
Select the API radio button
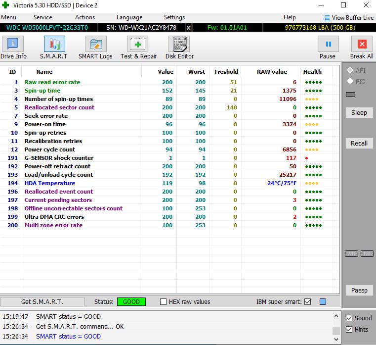pos(350,70)
